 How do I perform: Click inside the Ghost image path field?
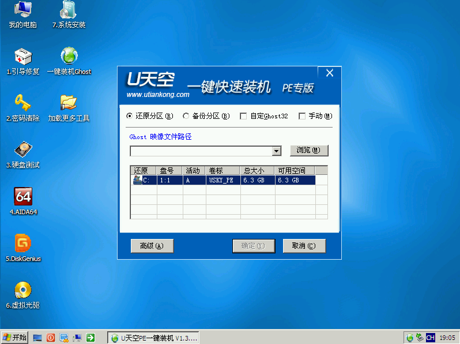pos(201,151)
